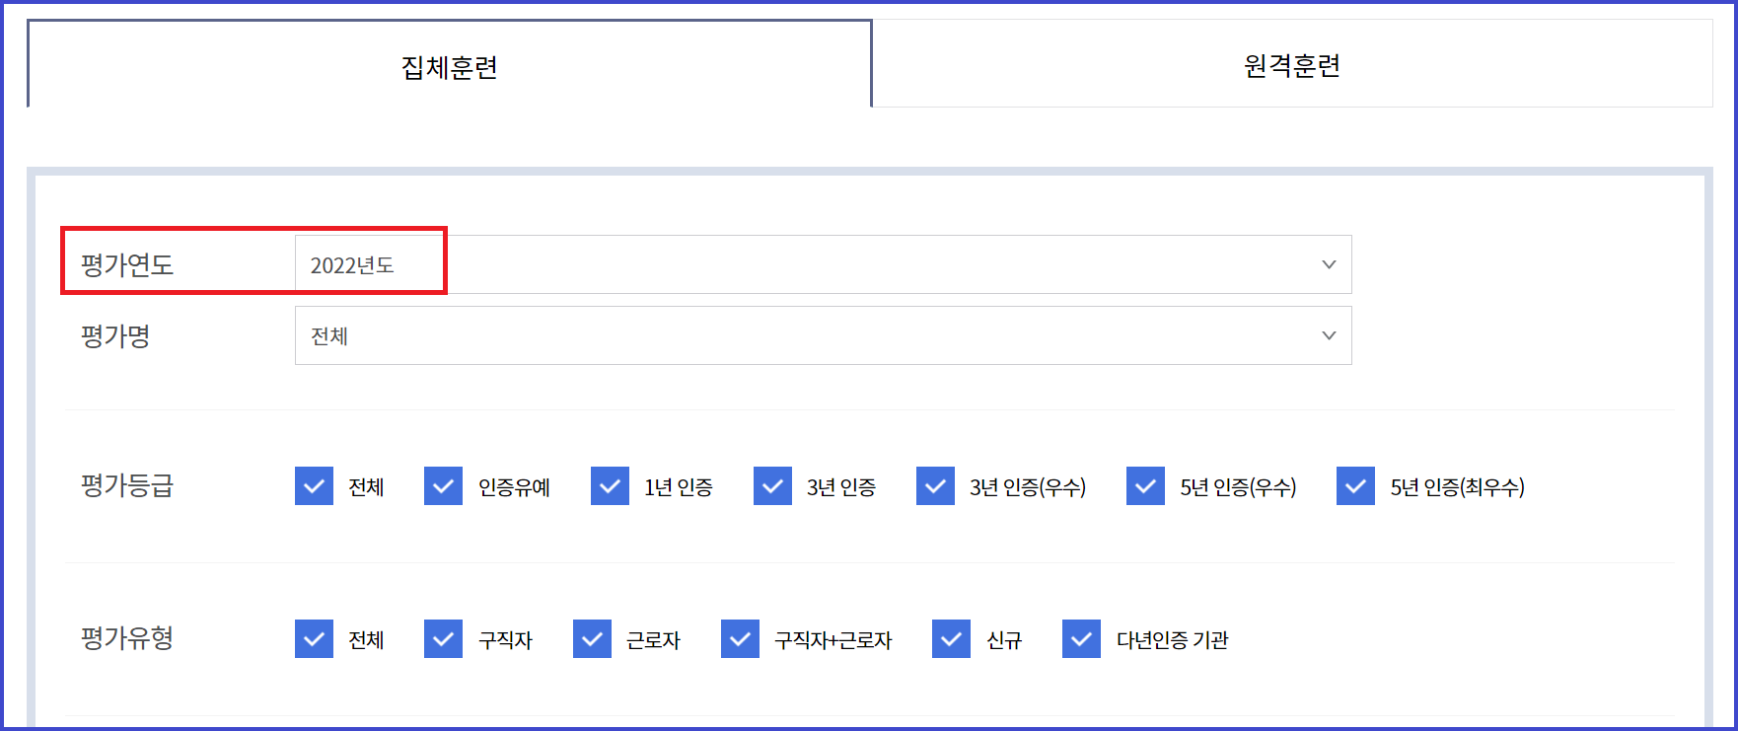
Task: Click the chevron arrow on the 평가연도 selector
Action: (x=1328, y=263)
